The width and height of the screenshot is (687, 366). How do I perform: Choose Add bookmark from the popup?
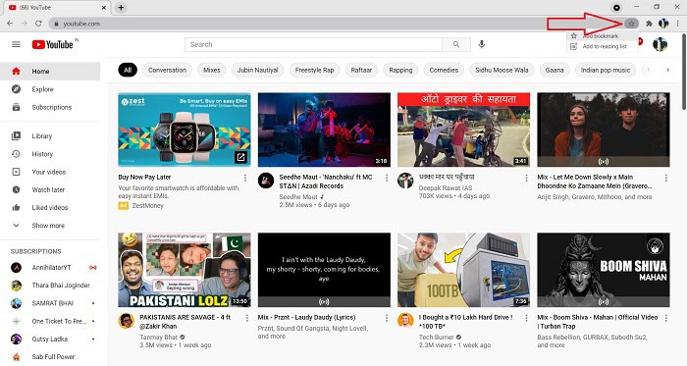point(602,36)
